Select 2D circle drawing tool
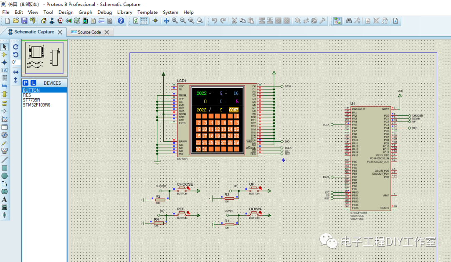 4,176
